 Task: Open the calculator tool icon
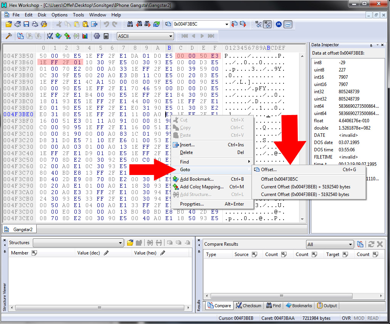tap(106, 36)
